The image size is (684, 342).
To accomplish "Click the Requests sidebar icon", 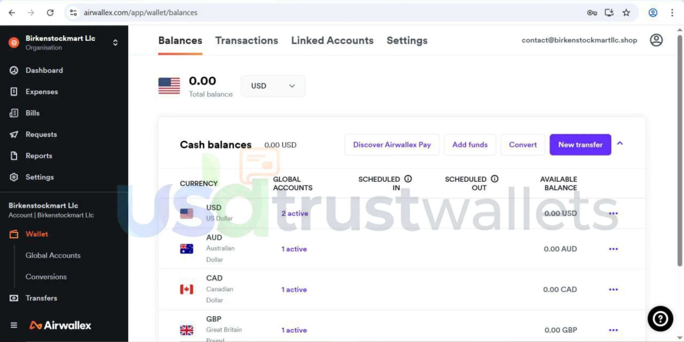I will (14, 134).
